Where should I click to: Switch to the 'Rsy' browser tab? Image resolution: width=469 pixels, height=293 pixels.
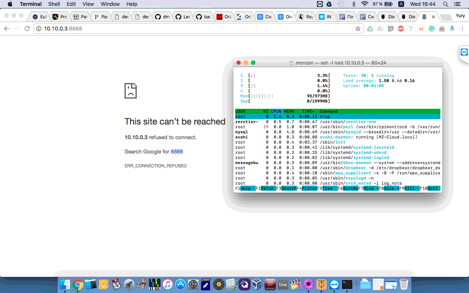[x=305, y=17]
